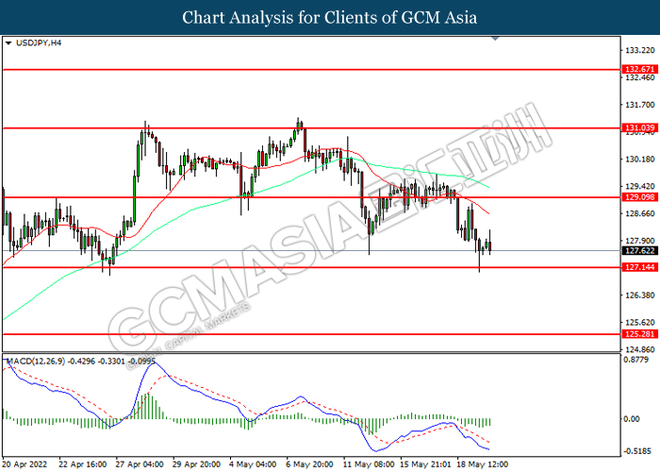Click the chart shift triangle marker at top
The image size is (660, 472).
(495, 39)
